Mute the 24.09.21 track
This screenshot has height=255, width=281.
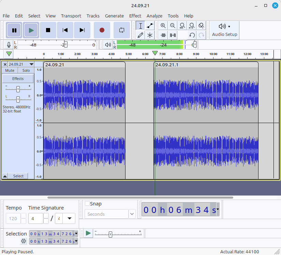[x=10, y=70]
